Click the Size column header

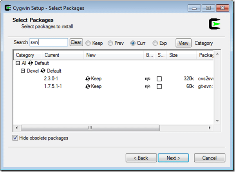click(181, 55)
